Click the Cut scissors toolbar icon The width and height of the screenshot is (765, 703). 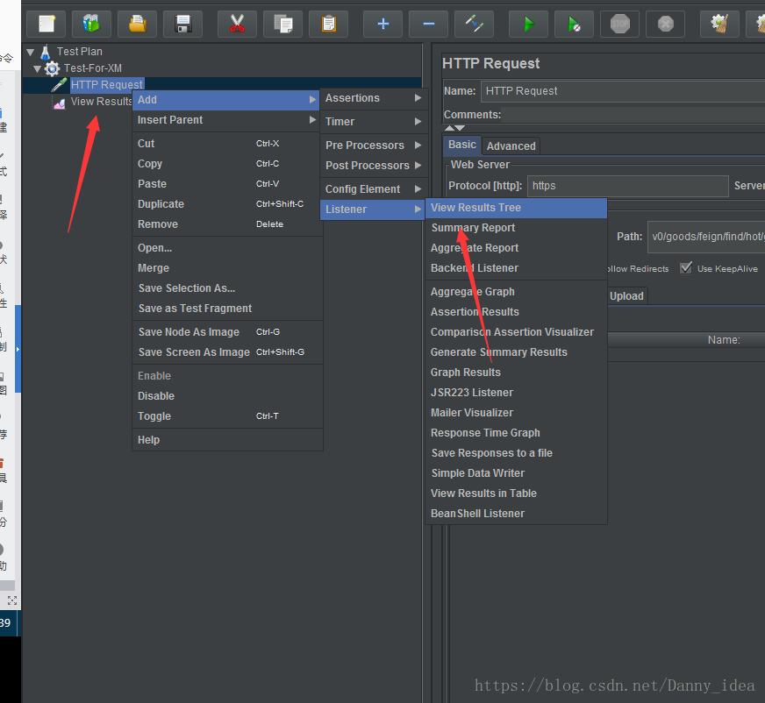click(x=237, y=24)
